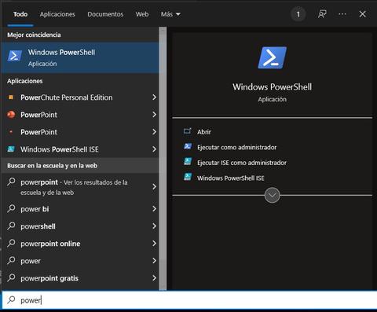Image resolution: width=377 pixels, height=312 pixels.
Task: Select 'power bi' web suggestion
Action: coord(80,209)
